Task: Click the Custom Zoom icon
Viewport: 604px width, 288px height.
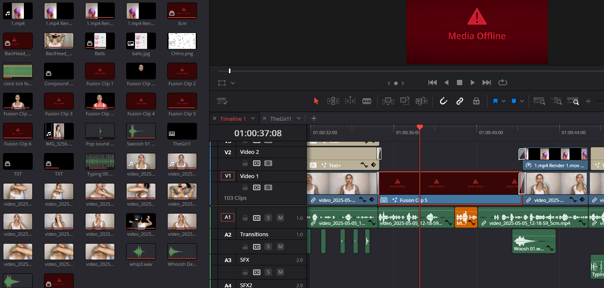Action: (573, 101)
